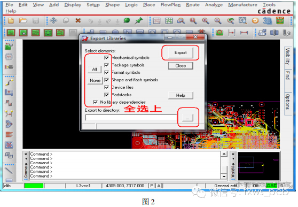Click the Add Connect route icon in left sidebar
298x207 pixels.
point(9,82)
